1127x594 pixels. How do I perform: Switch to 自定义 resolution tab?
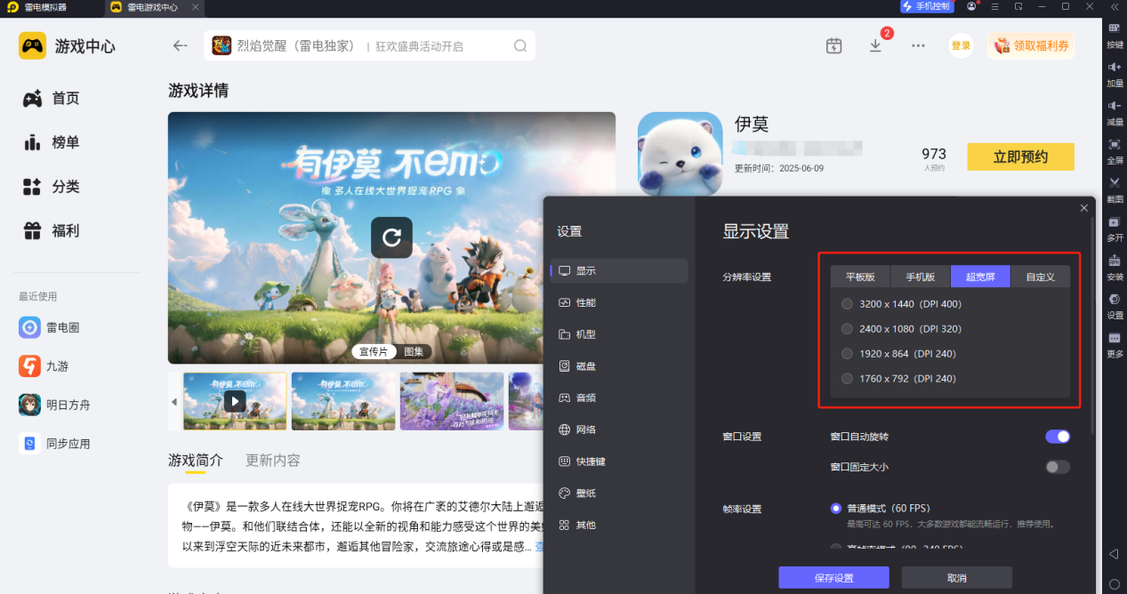point(1041,277)
